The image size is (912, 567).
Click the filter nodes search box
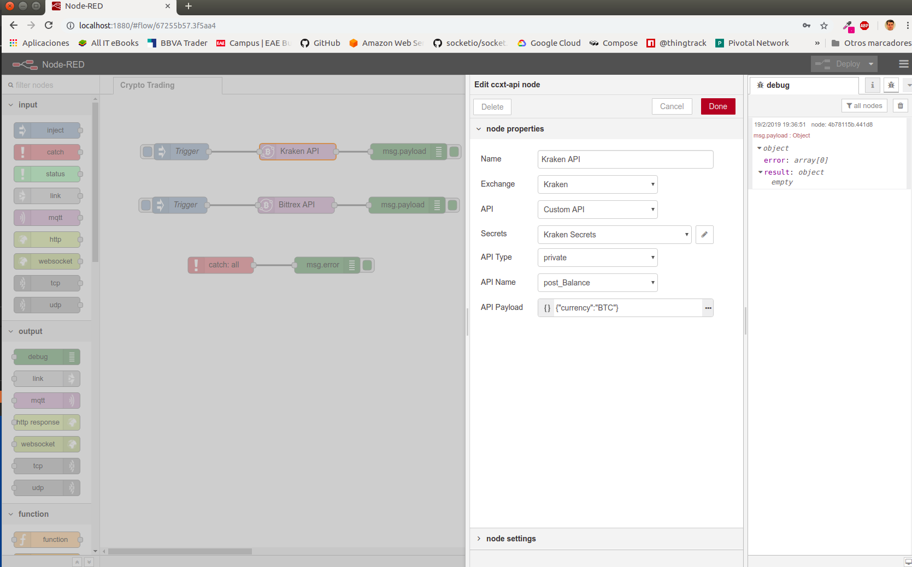click(50, 85)
